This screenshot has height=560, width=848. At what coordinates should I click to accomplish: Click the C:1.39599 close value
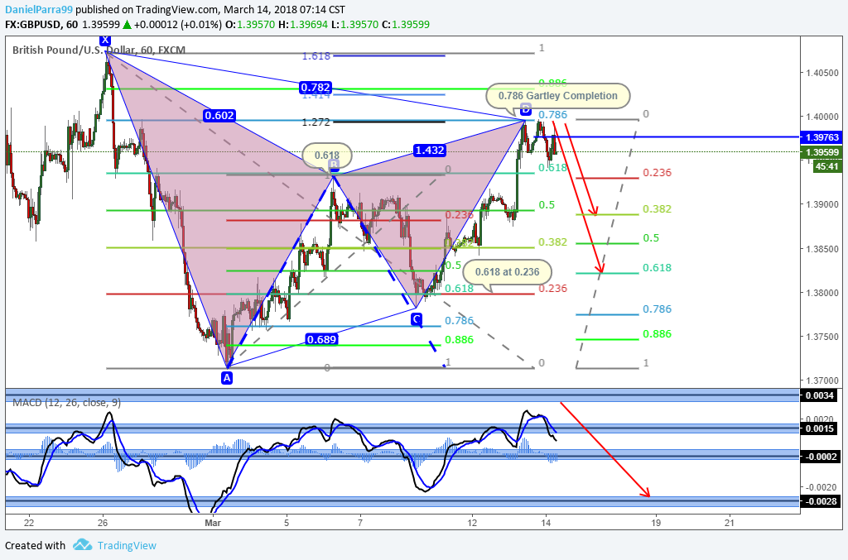pos(406,24)
